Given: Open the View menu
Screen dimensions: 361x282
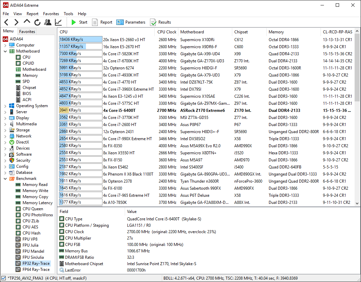Looking at the screenshot, I should click(18, 14).
